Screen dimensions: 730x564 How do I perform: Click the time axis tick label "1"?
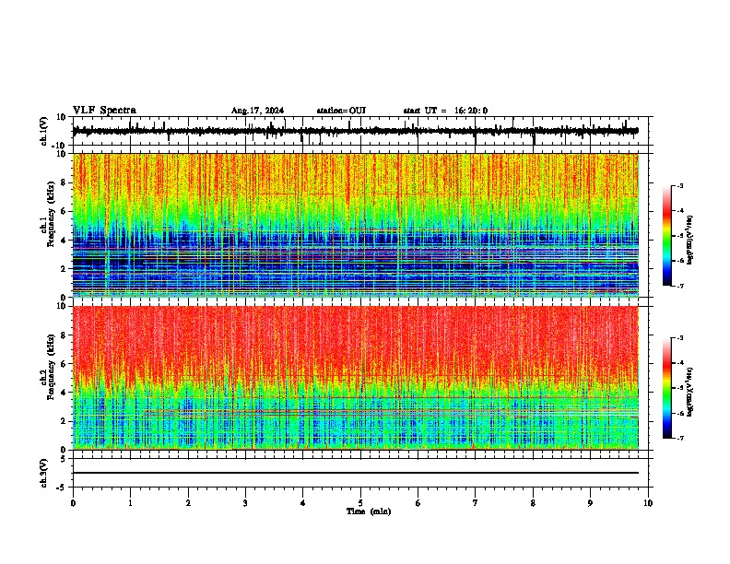130,503
